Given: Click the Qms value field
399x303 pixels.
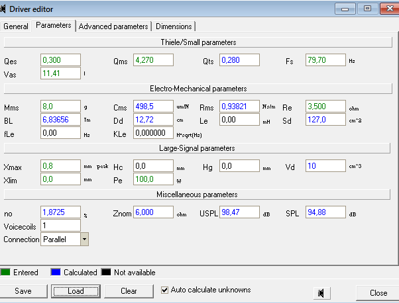Looking at the screenshot, I should (153, 60).
